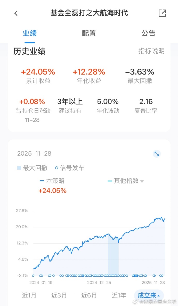The width and height of the screenshot is (178, 306).
Task: Select the 信号发车 circle marker icon
Action: [x=56, y=168]
